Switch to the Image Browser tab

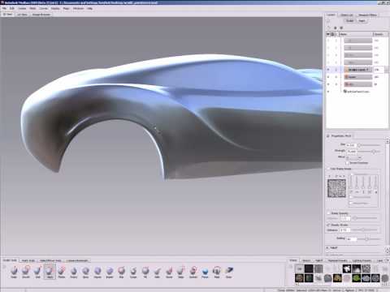click(41, 15)
